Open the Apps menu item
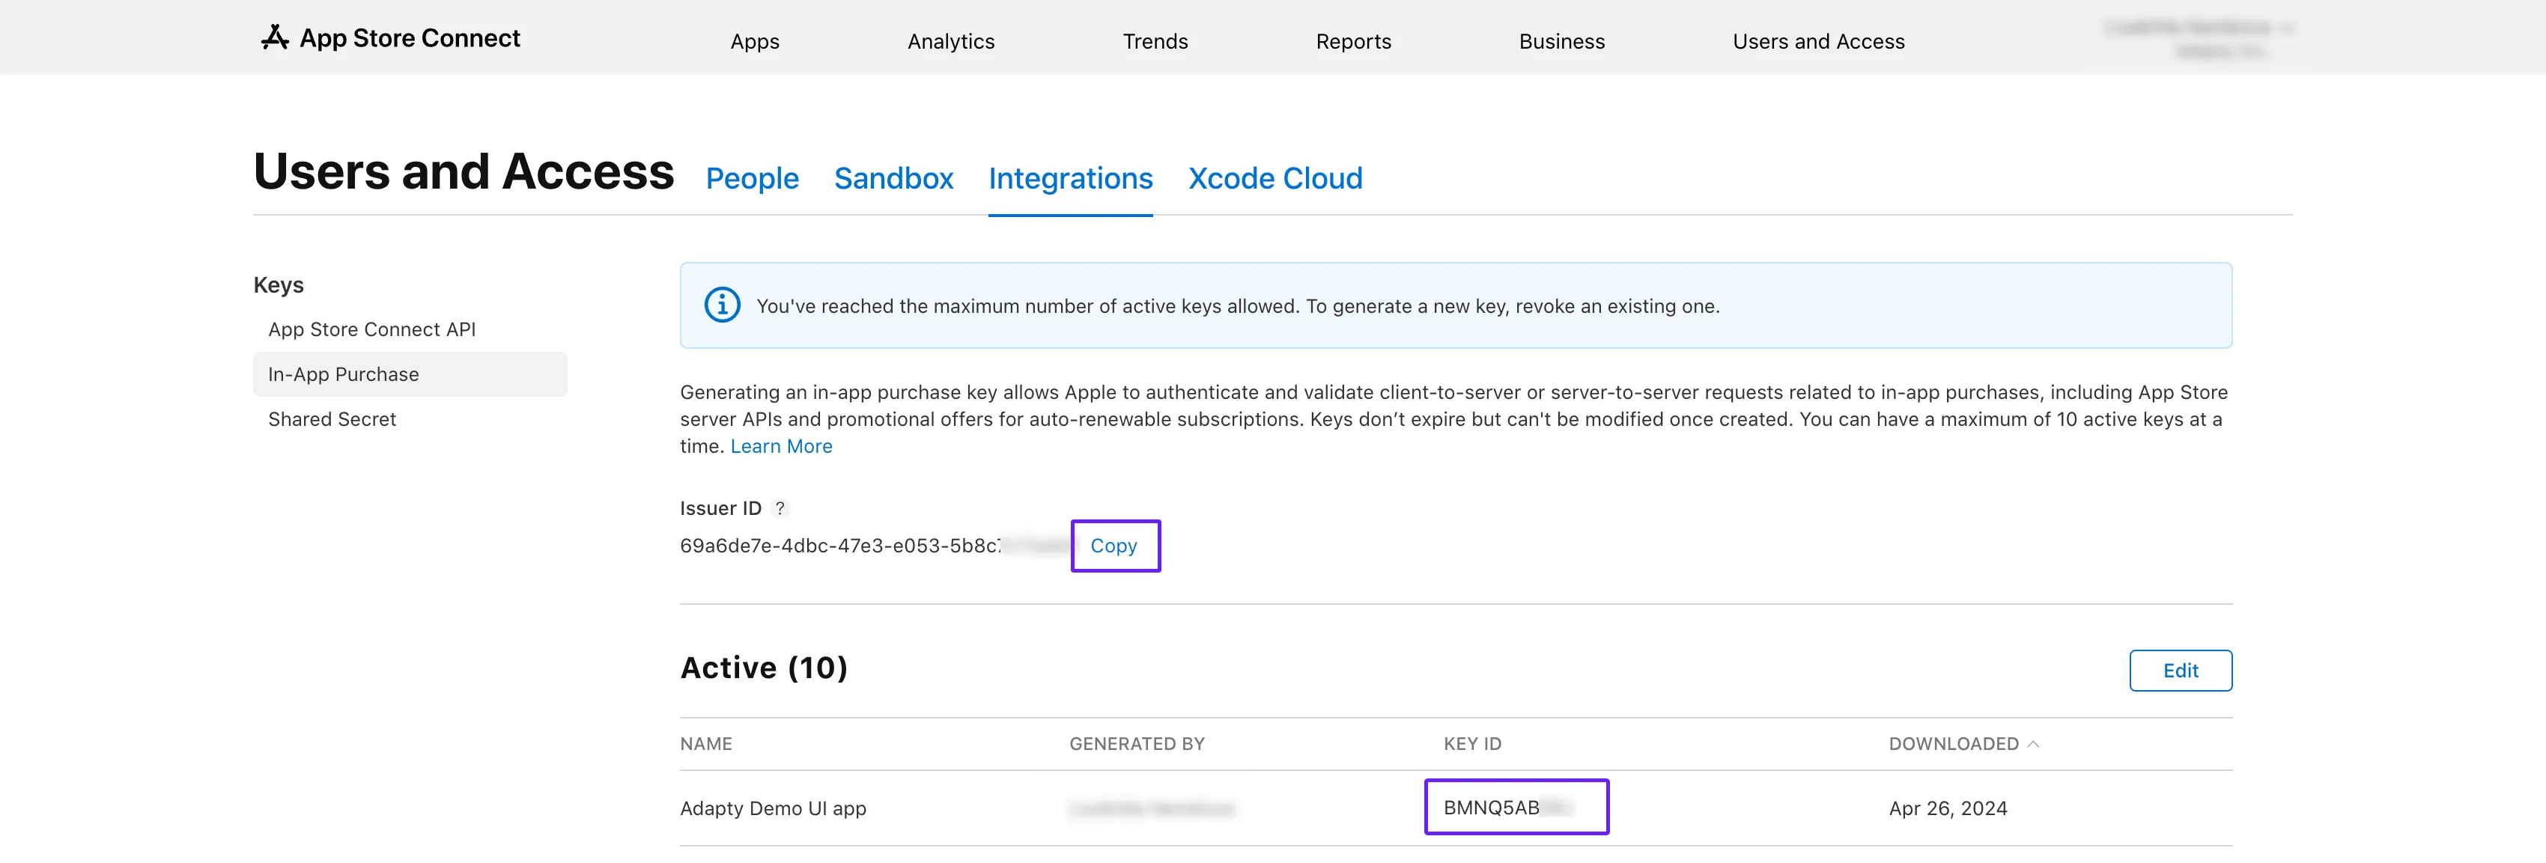Image resolution: width=2546 pixels, height=863 pixels. click(x=754, y=41)
